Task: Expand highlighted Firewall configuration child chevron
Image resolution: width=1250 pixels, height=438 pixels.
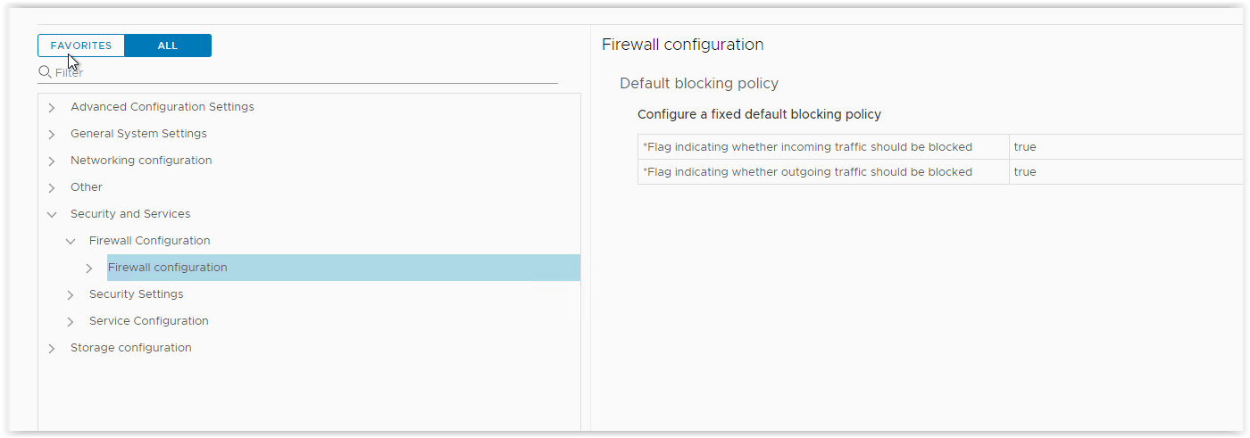Action: point(89,268)
